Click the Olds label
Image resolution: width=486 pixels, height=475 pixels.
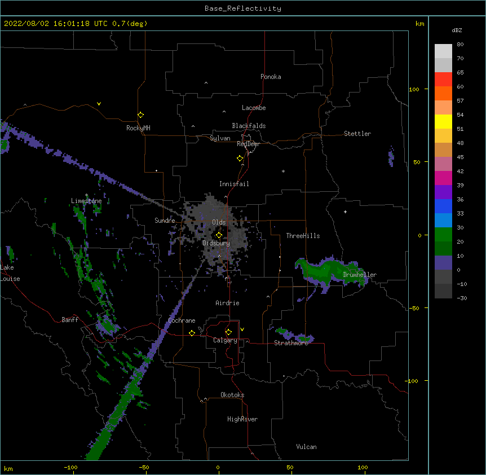[x=219, y=222]
